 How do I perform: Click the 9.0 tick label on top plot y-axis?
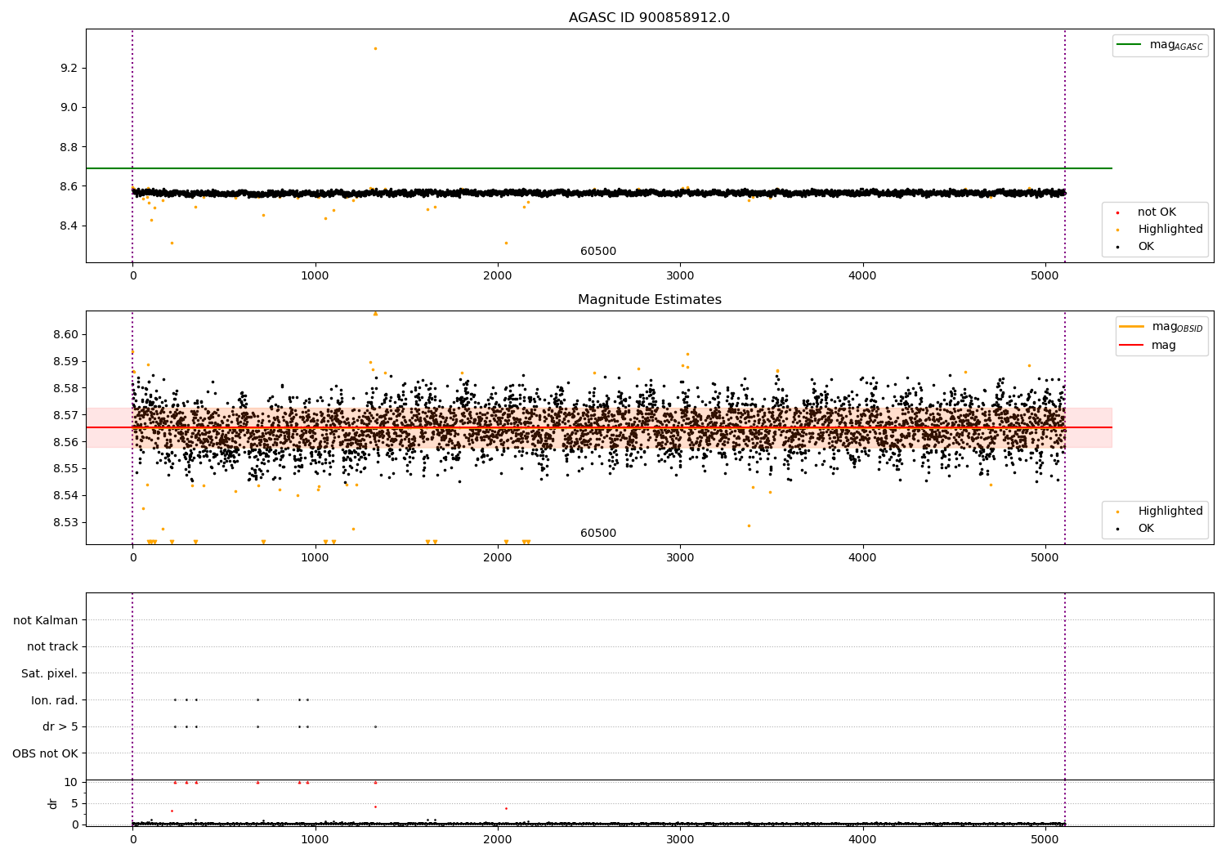coord(69,107)
